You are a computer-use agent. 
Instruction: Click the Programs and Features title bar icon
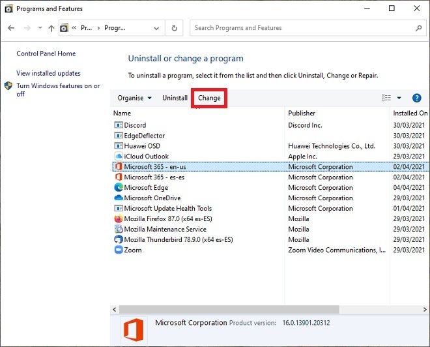coord(8,8)
